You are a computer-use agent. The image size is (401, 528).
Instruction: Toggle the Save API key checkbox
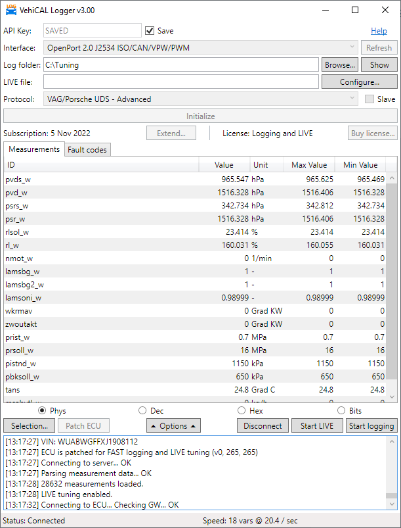click(x=150, y=31)
